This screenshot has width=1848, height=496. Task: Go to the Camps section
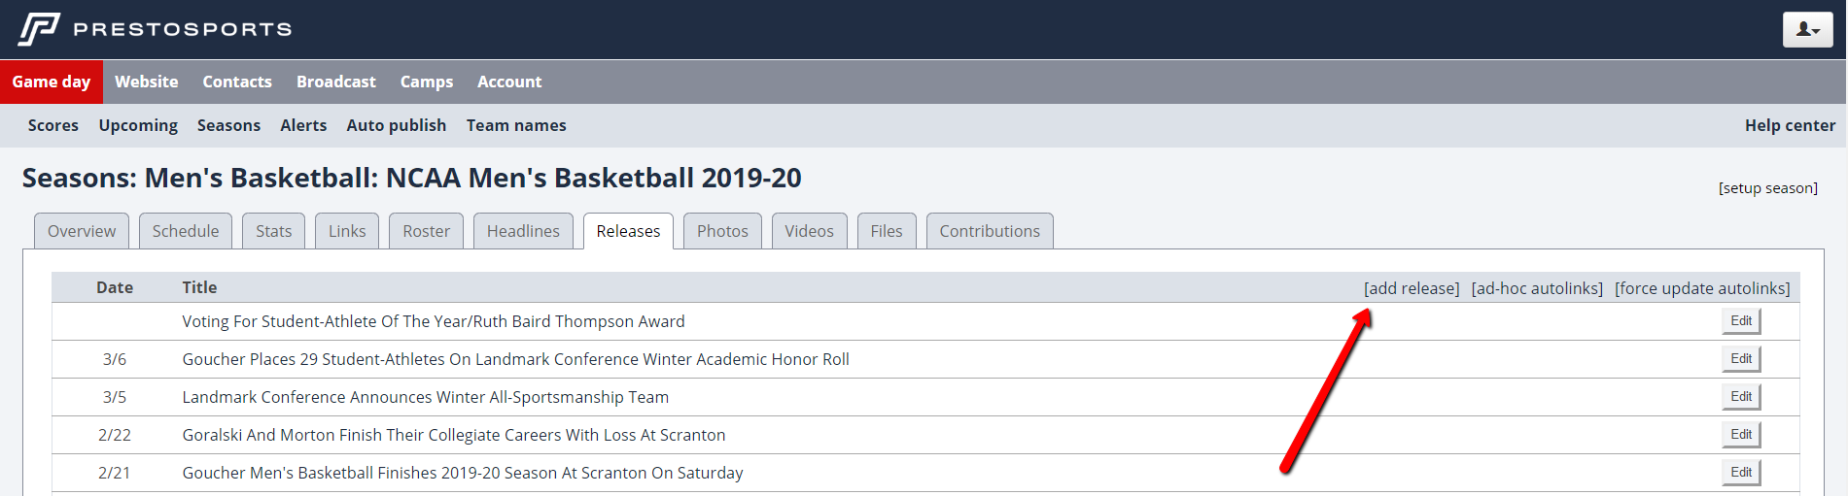tap(426, 83)
